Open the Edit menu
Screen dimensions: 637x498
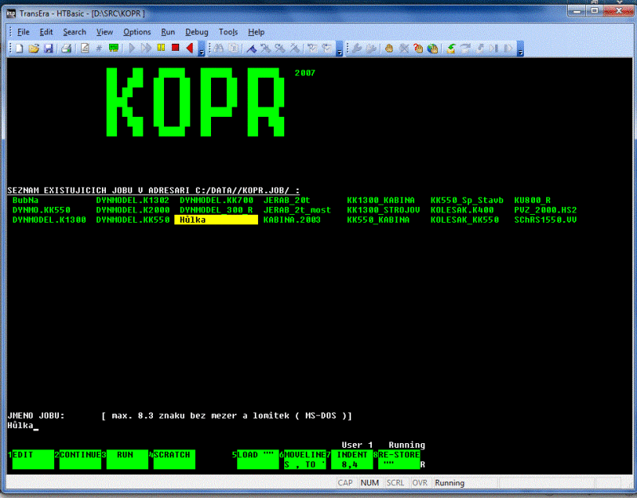pos(46,32)
